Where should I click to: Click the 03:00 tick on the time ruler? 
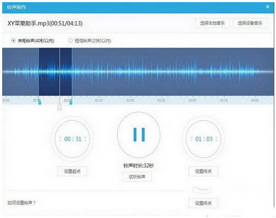[193, 100]
